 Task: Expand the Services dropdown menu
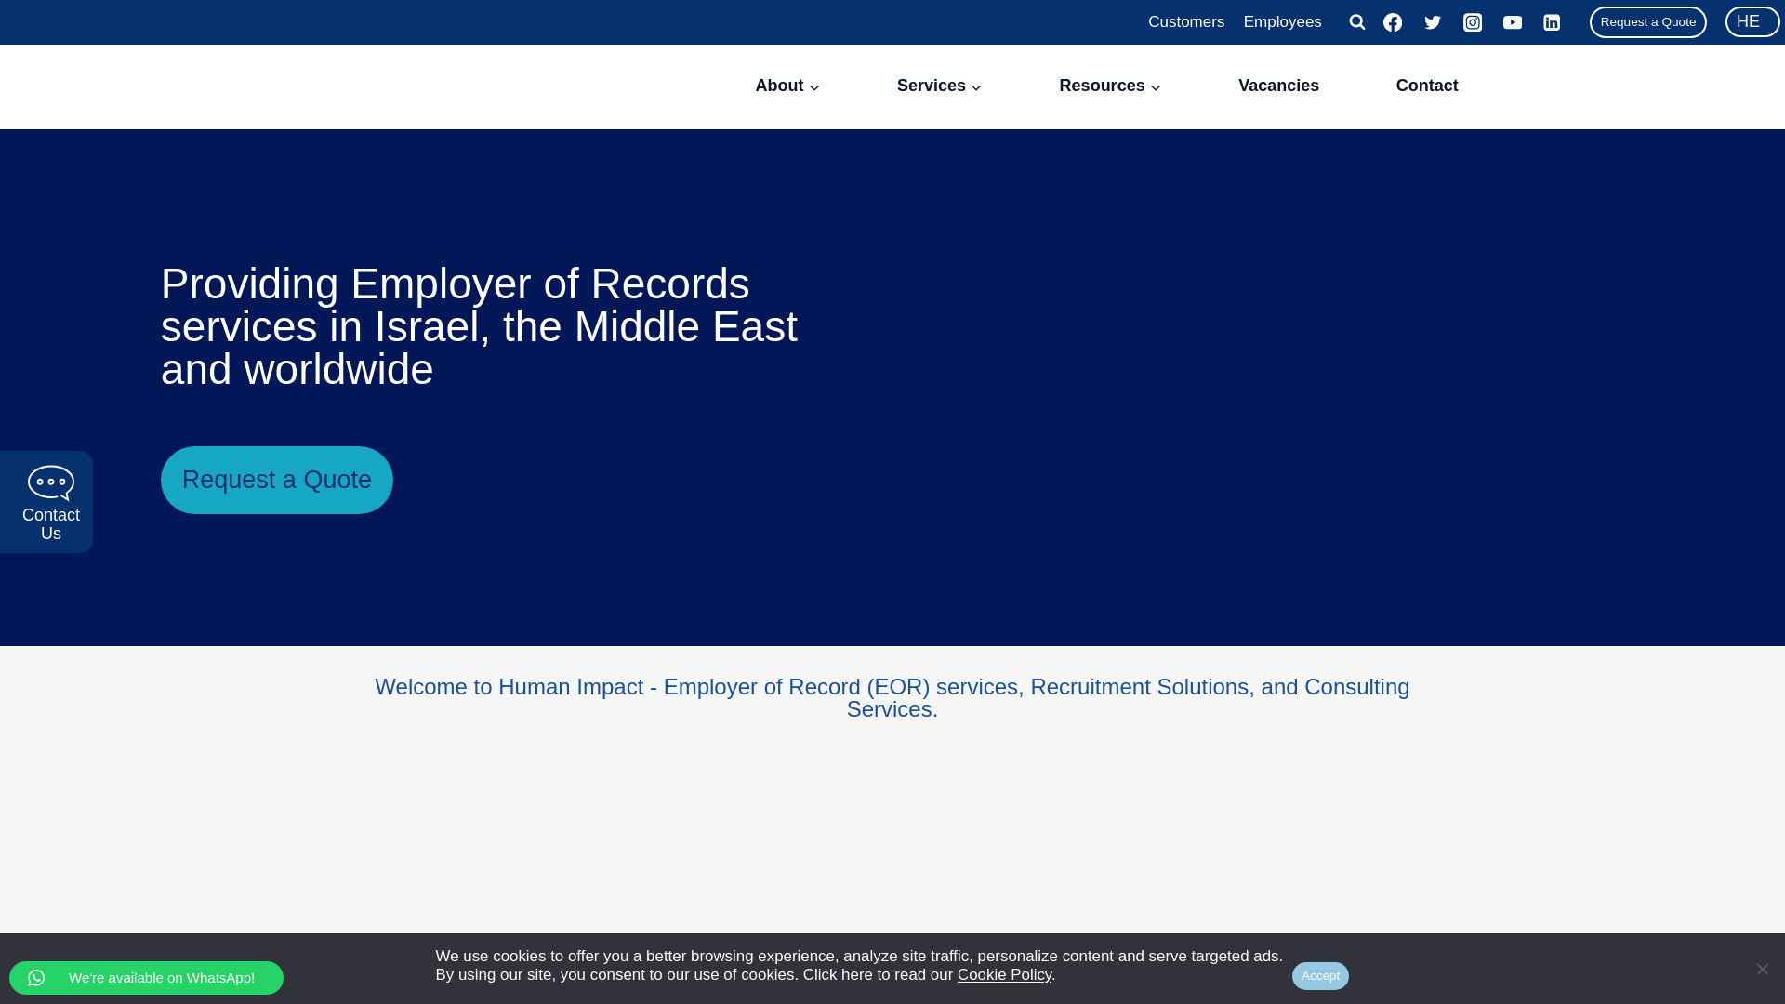click(x=939, y=86)
